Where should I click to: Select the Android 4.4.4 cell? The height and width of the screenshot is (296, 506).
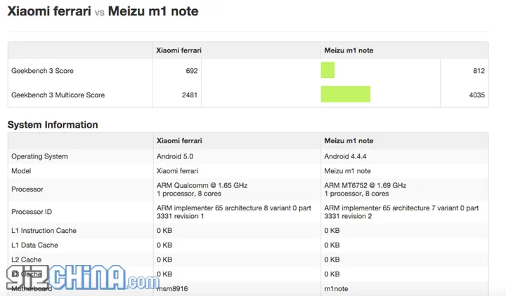(x=346, y=156)
